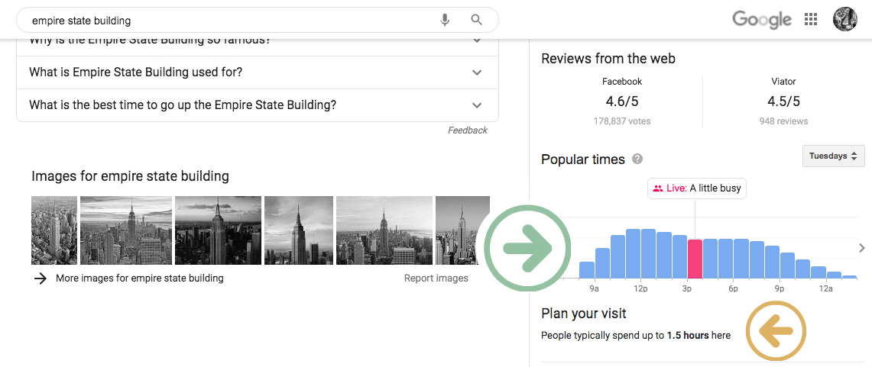The height and width of the screenshot is (367, 872).
Task: Click the pink live bar in chart
Action: tap(695, 259)
